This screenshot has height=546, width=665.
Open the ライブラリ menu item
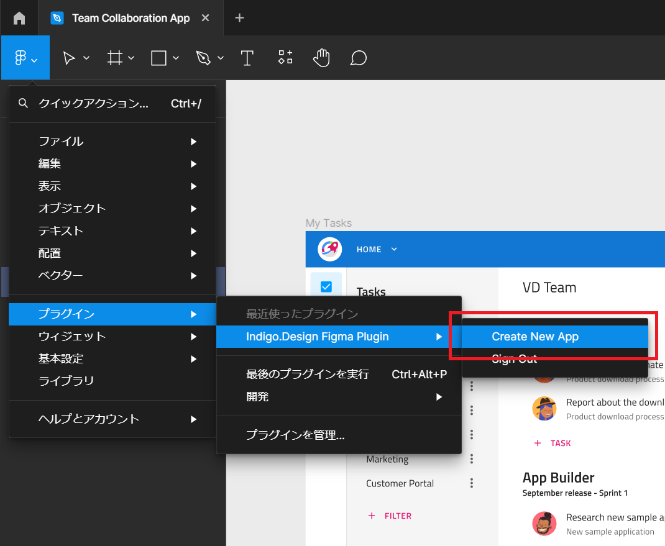112,381
